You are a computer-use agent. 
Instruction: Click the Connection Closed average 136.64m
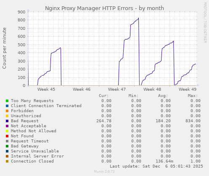pos(164,161)
